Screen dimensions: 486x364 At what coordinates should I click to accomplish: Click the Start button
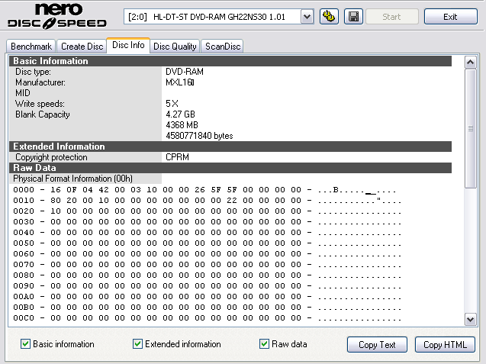(391, 17)
